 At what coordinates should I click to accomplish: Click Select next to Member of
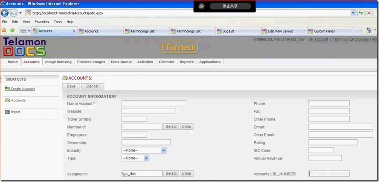pyautogui.click(x=171, y=127)
